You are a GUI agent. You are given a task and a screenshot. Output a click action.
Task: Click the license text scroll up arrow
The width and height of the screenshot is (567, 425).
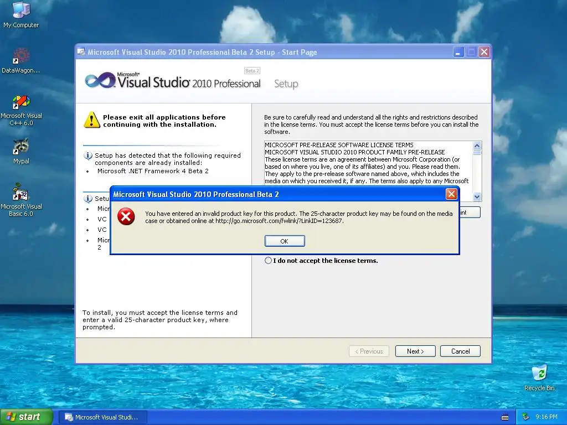[477, 146]
